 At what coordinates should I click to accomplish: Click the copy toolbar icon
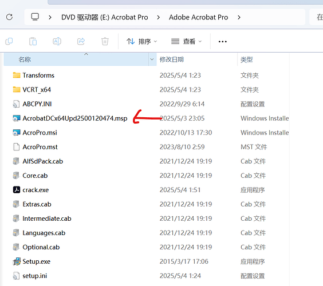click(x=9, y=41)
